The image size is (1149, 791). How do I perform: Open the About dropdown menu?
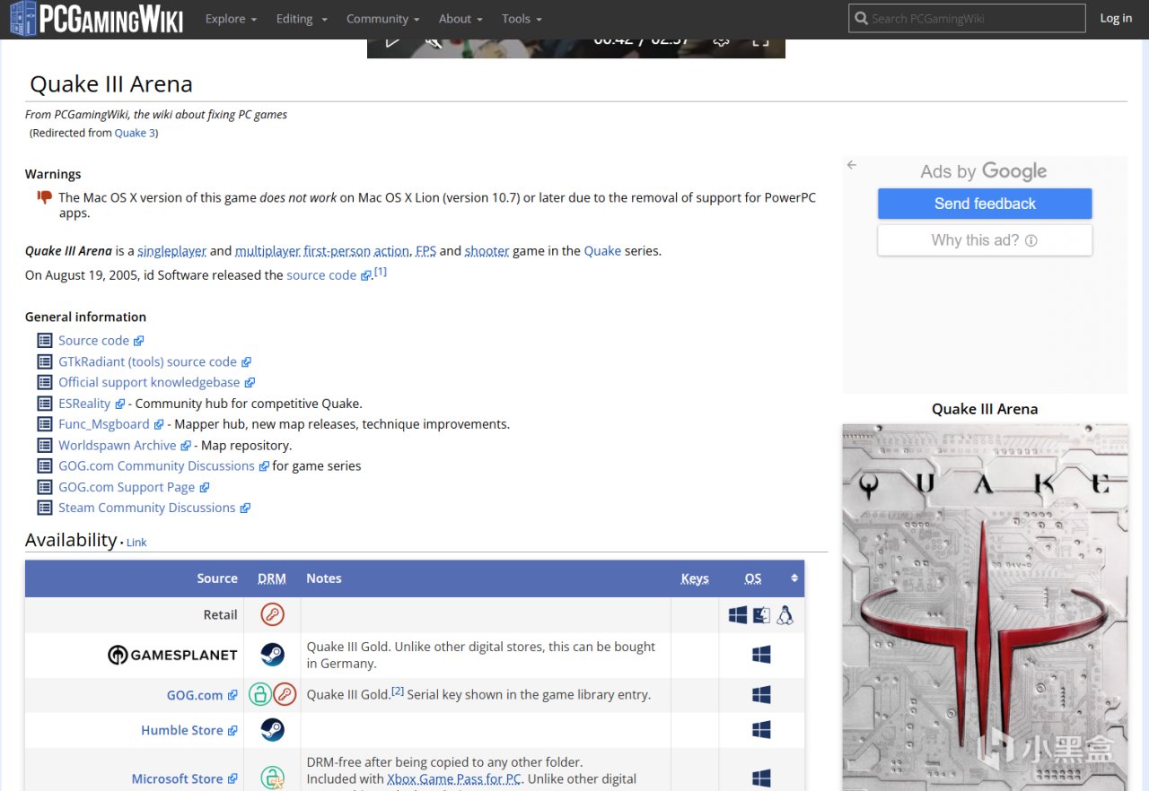coord(460,19)
